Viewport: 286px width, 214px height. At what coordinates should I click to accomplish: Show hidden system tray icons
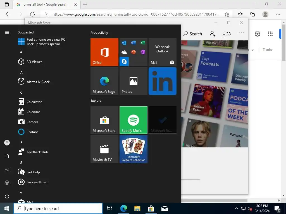[236, 208]
